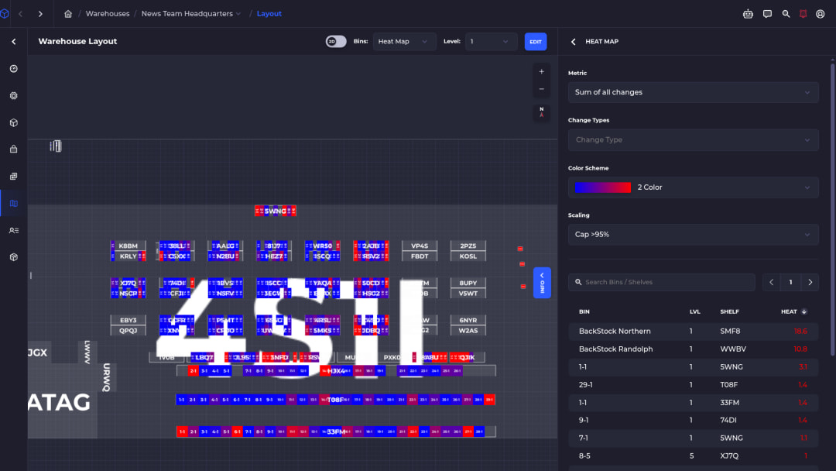Open the Metric dropdown Sum of all changes
Screen dimensions: 836x471
point(693,92)
